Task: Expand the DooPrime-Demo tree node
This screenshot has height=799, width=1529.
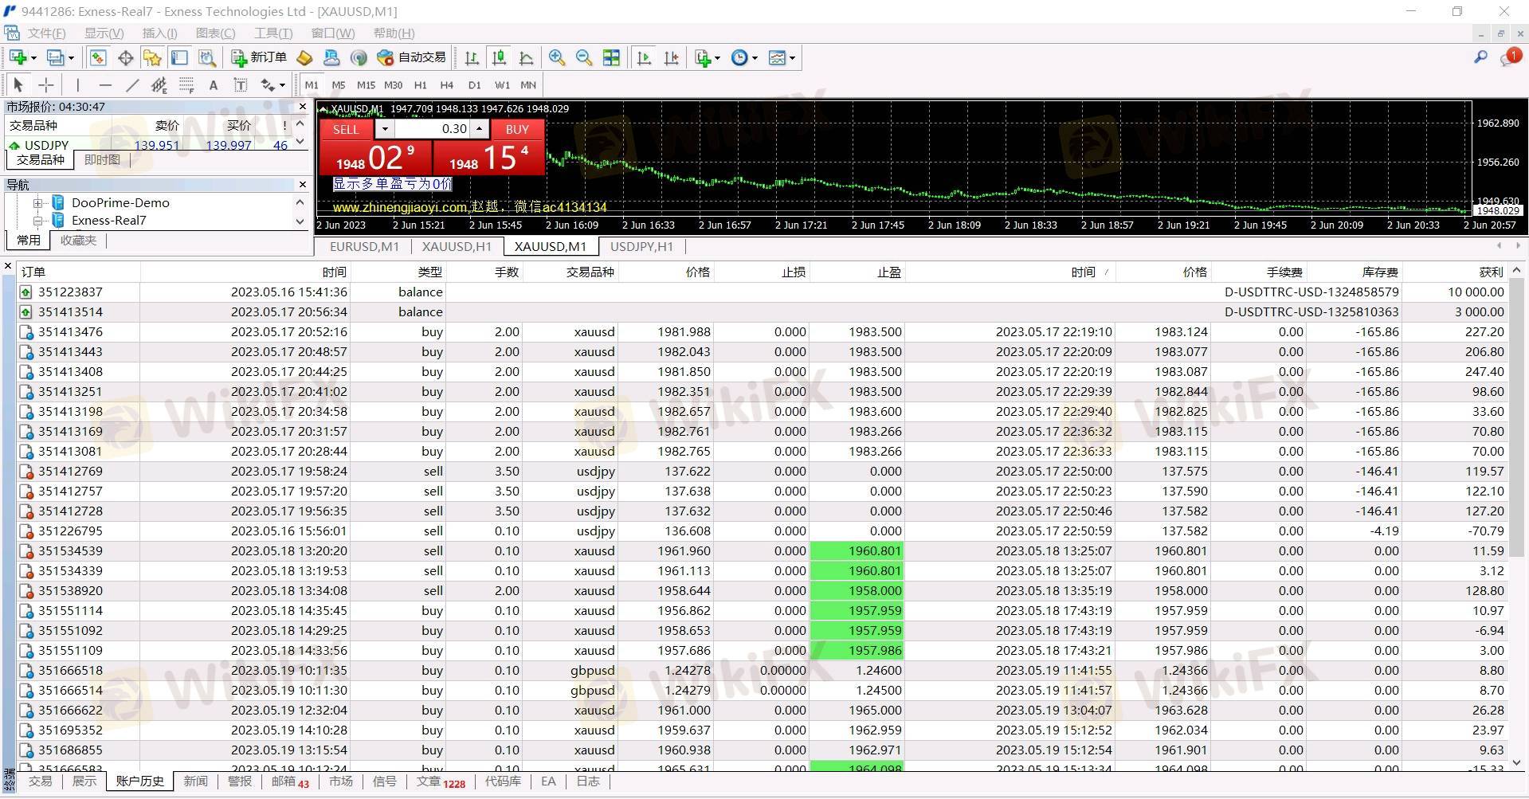Action: point(37,202)
